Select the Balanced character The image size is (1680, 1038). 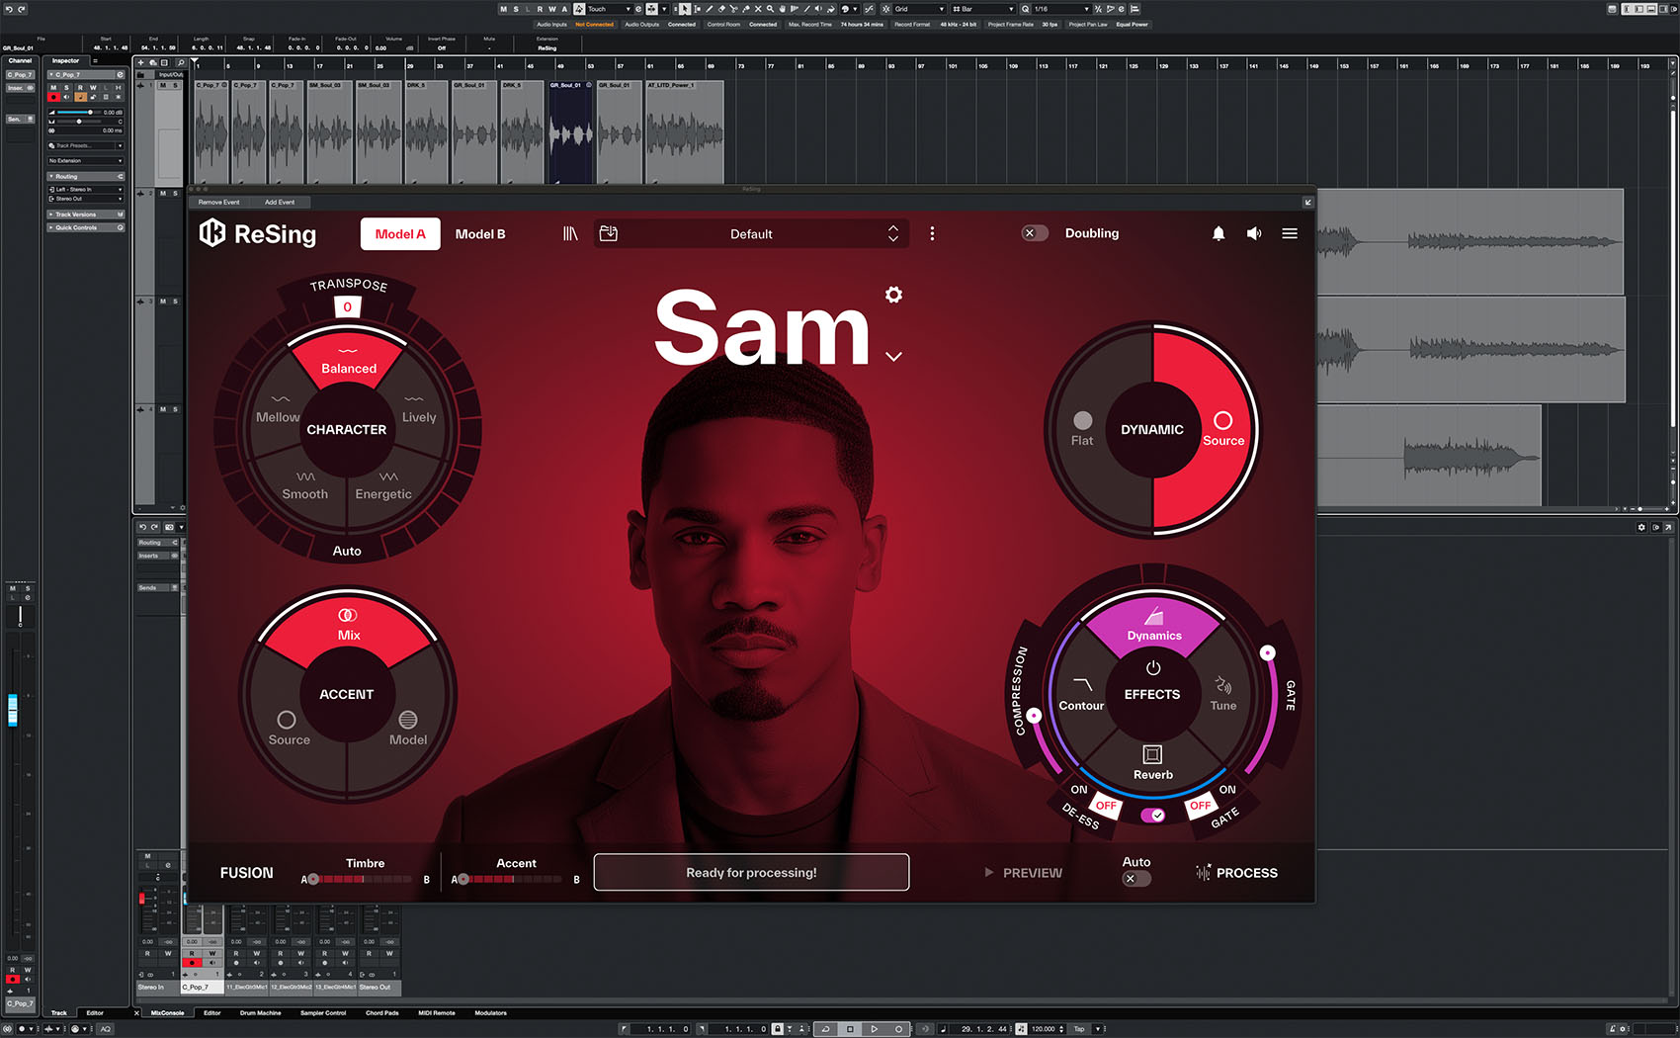click(348, 360)
